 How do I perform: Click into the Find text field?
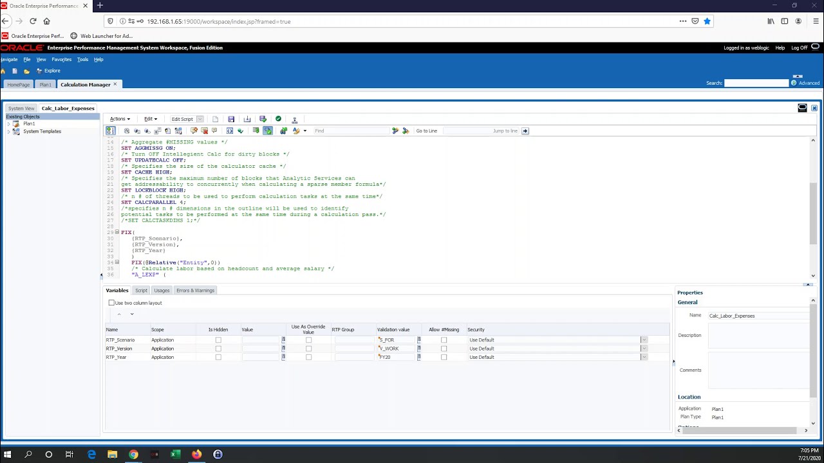click(351, 131)
